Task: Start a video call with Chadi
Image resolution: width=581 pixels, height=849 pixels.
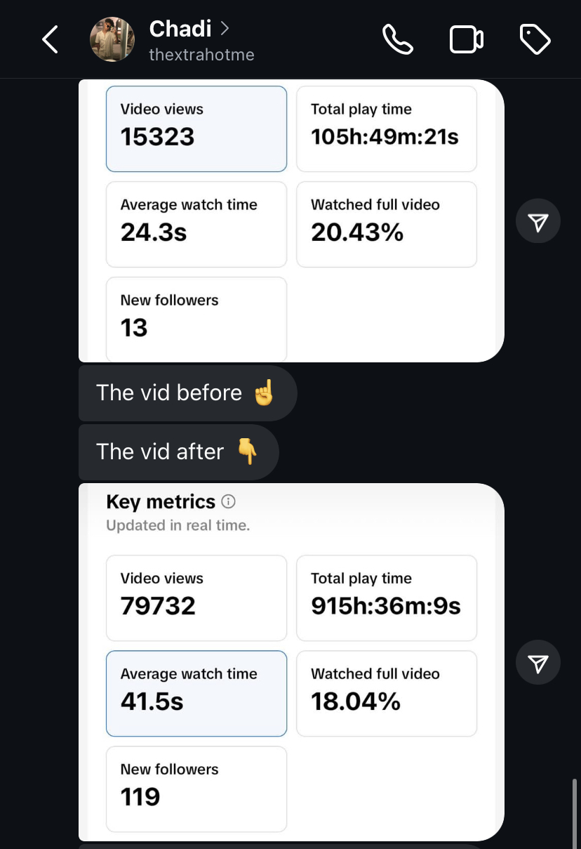Action: tap(466, 40)
